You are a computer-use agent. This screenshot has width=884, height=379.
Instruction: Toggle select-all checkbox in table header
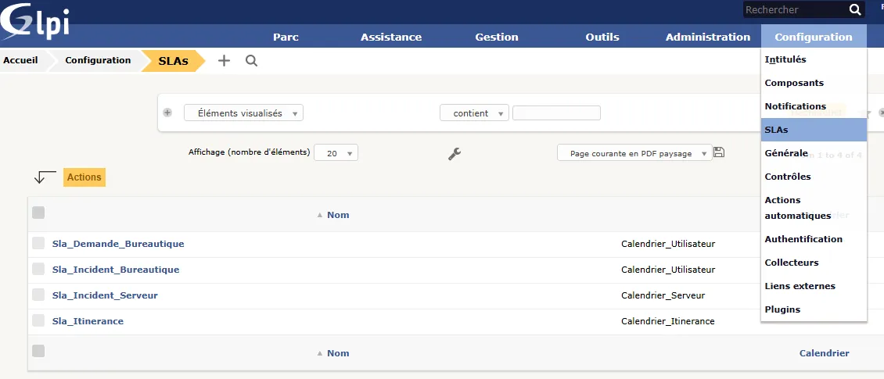38,213
